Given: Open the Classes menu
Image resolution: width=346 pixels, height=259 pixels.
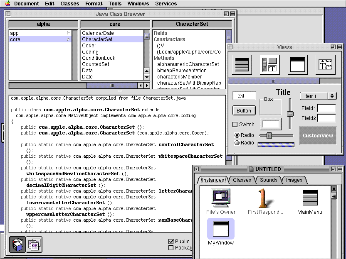Looking at the screenshot, I should (x=69, y=3).
